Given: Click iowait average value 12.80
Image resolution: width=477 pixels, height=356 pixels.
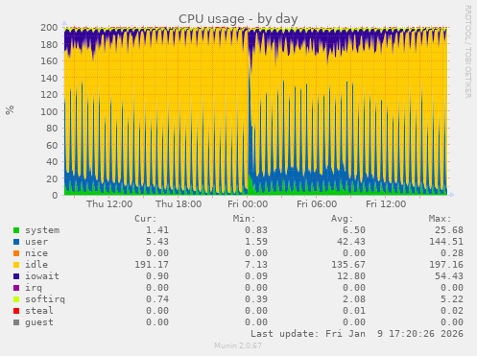Looking at the screenshot, I should point(351,276).
